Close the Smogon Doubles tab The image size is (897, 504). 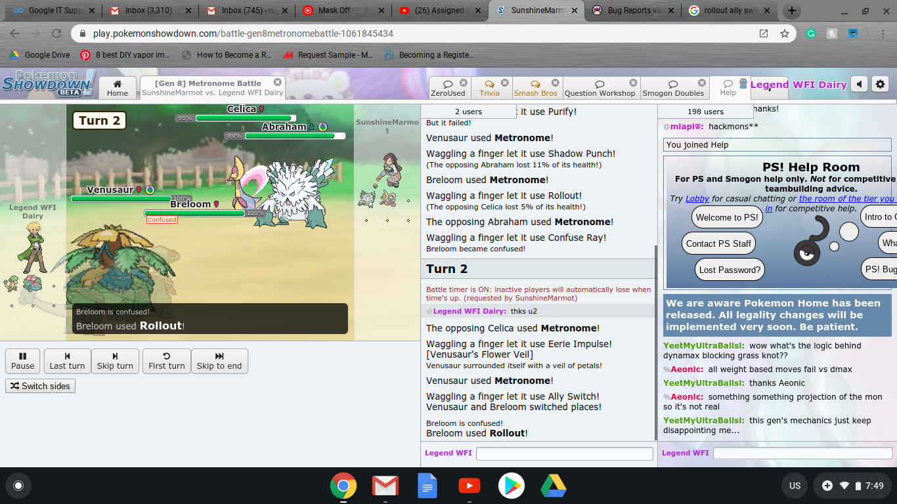[702, 83]
